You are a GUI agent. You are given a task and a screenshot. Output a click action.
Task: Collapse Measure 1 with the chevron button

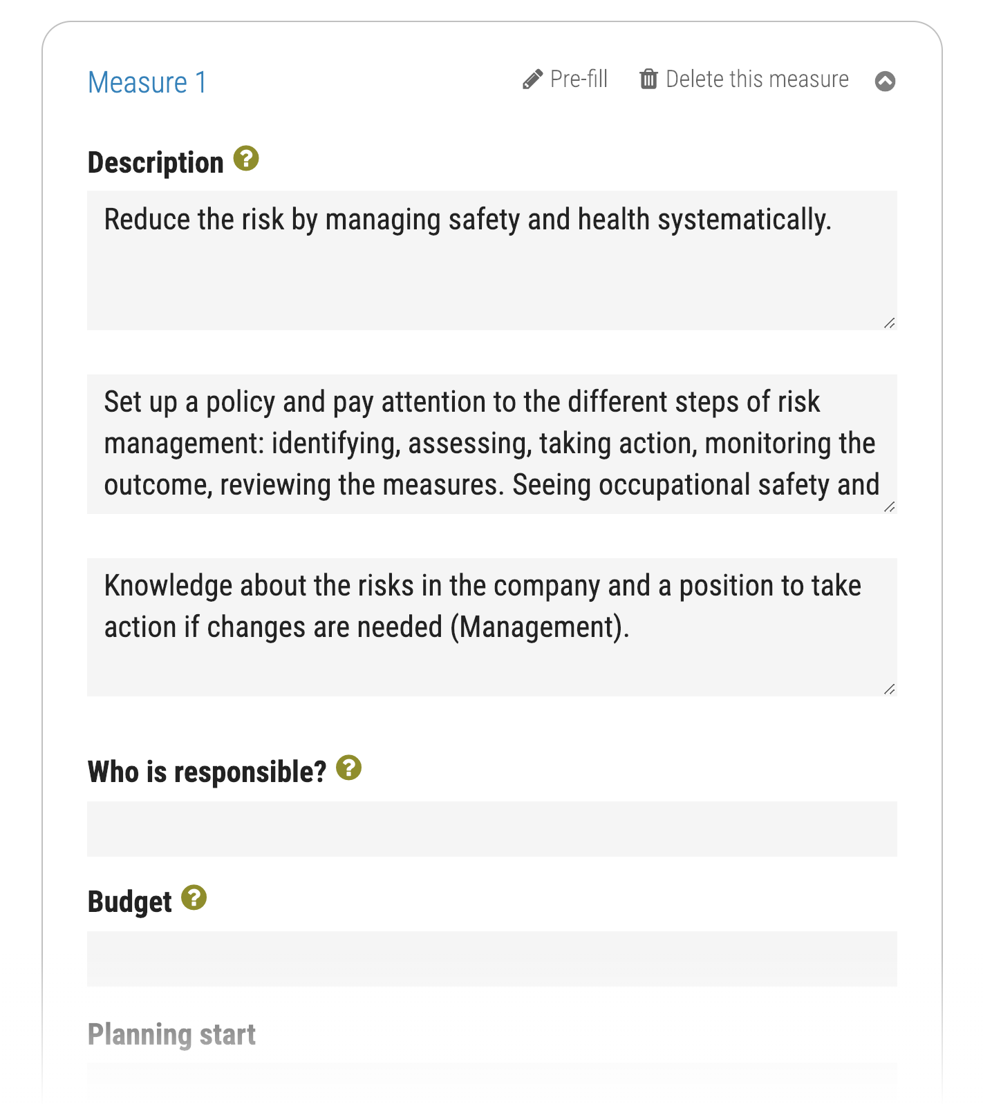tap(885, 82)
